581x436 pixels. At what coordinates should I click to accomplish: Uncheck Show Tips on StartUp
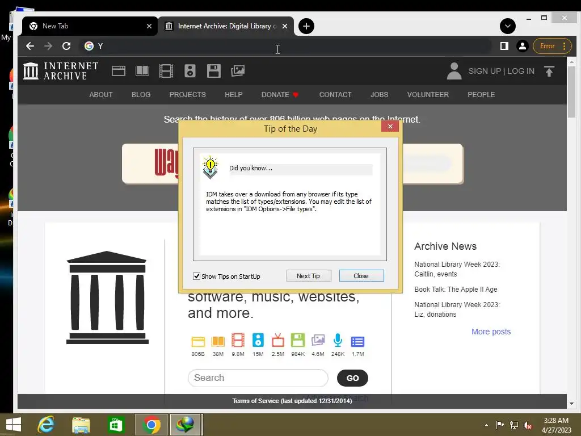pyautogui.click(x=197, y=276)
